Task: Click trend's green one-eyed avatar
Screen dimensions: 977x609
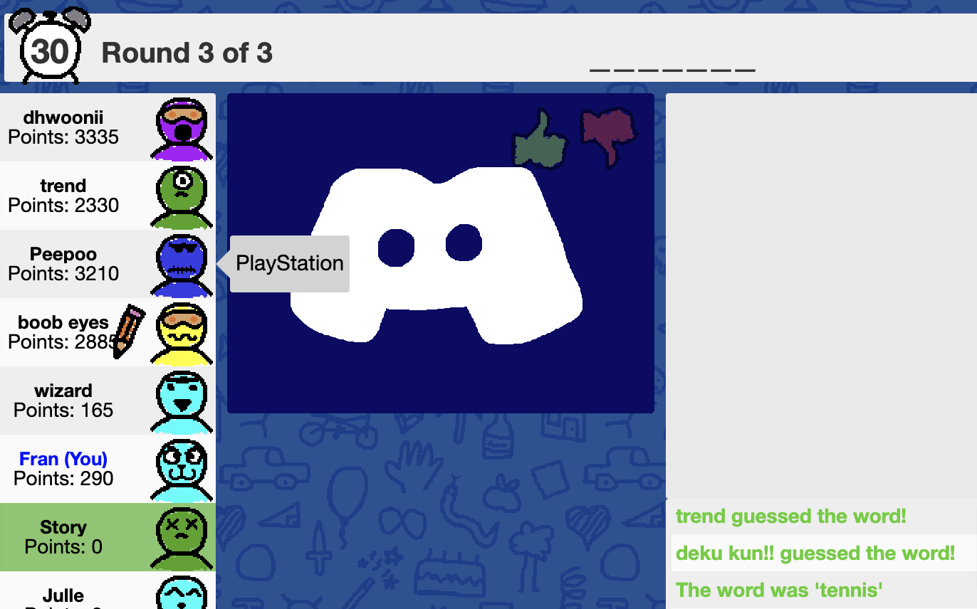Action: pos(183,197)
